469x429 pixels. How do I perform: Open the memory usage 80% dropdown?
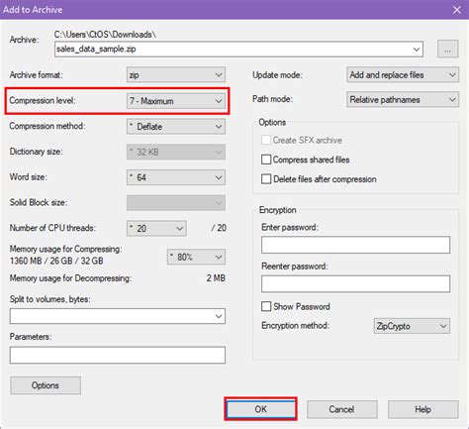coord(196,257)
